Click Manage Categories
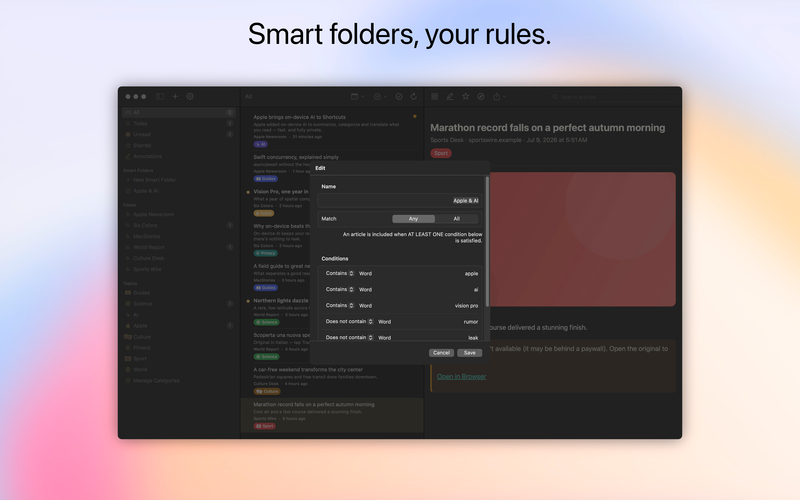800x500 pixels. coord(179,381)
